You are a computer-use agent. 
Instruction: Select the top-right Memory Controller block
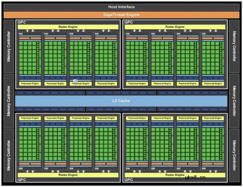click(234, 46)
